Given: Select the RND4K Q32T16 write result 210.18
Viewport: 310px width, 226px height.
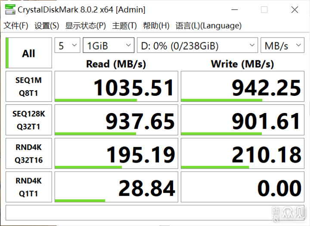Looking at the screenshot, I should [242, 154].
